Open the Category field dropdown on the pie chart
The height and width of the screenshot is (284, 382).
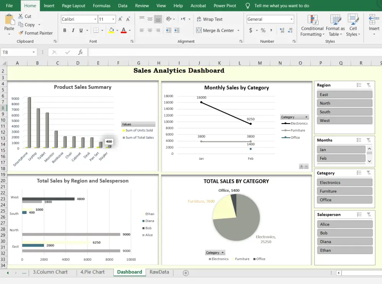215,252
